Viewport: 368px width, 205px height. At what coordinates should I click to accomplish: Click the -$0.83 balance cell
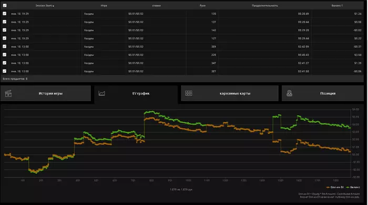coord(357,31)
